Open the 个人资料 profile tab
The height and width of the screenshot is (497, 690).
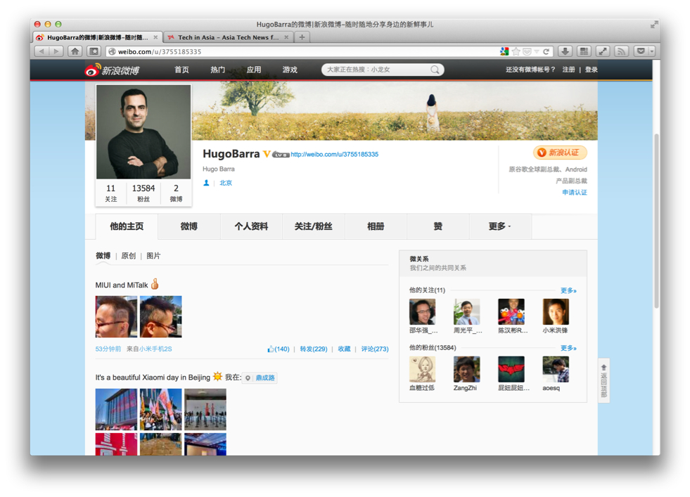click(251, 226)
